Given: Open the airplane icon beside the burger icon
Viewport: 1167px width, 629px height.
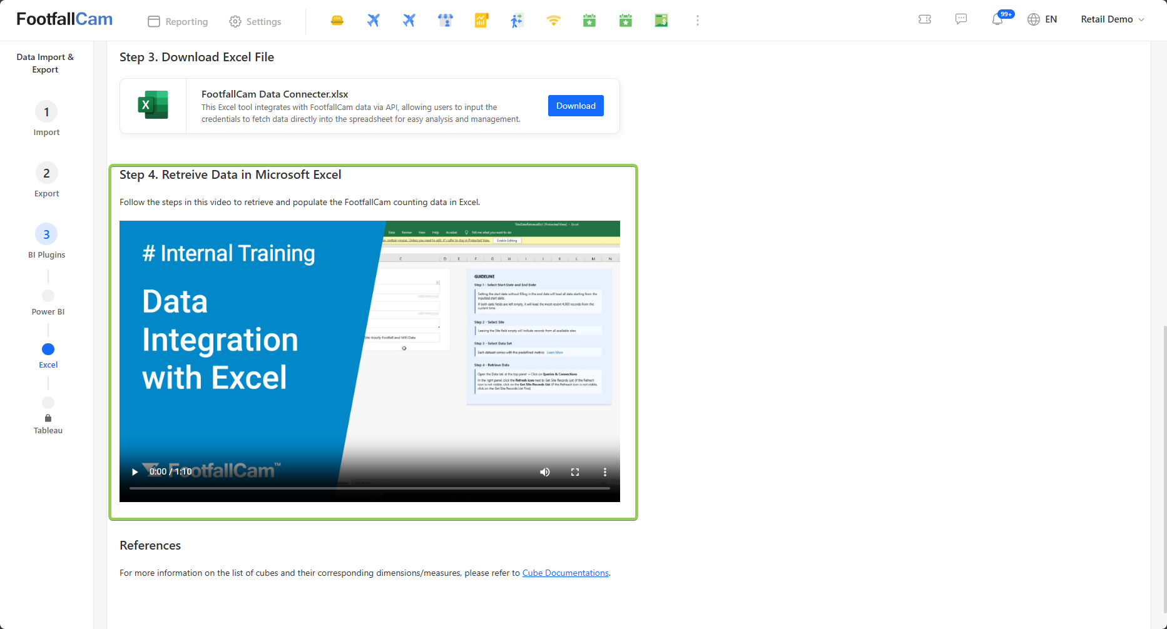Looking at the screenshot, I should (374, 21).
